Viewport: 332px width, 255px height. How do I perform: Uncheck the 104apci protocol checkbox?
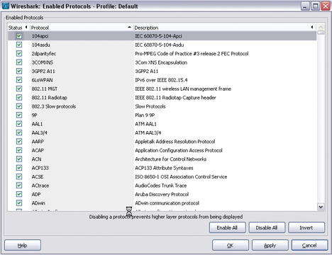coord(19,36)
